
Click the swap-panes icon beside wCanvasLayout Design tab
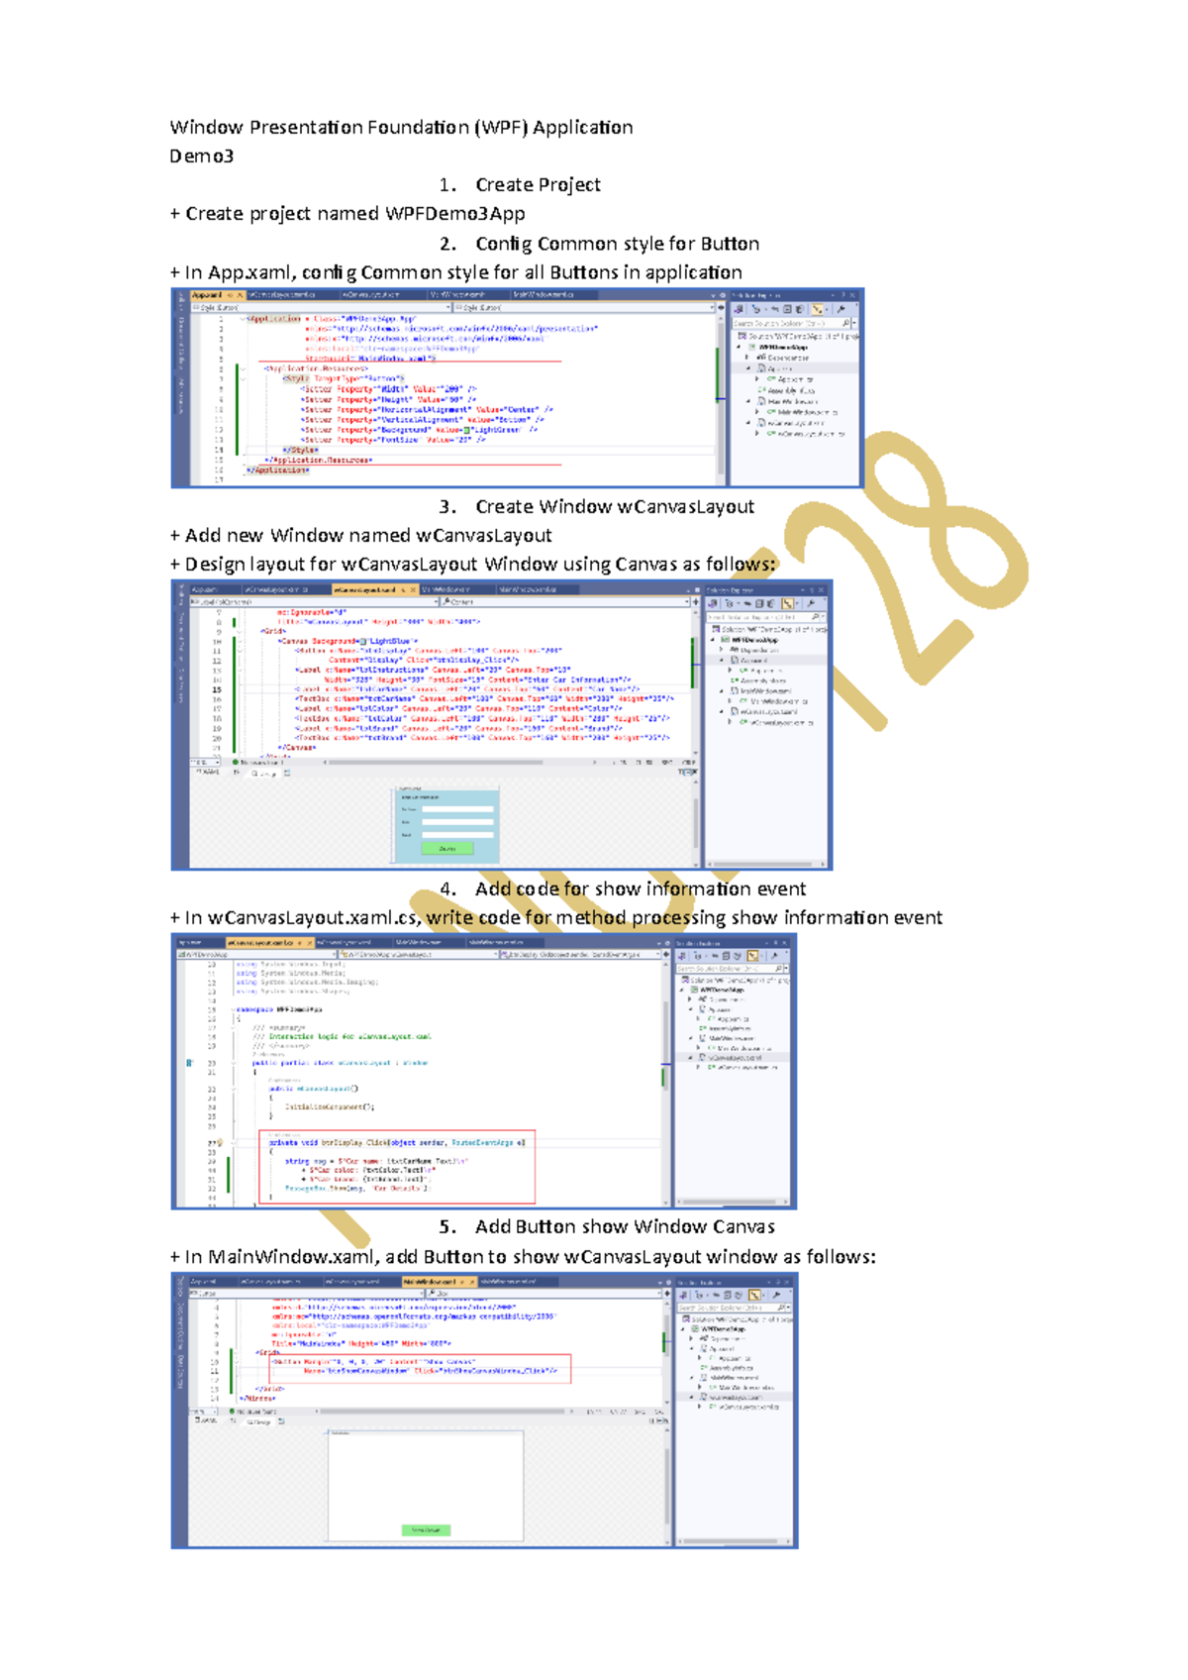235,773
